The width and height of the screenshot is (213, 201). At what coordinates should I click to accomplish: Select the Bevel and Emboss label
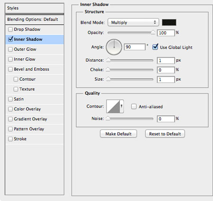point(32,69)
